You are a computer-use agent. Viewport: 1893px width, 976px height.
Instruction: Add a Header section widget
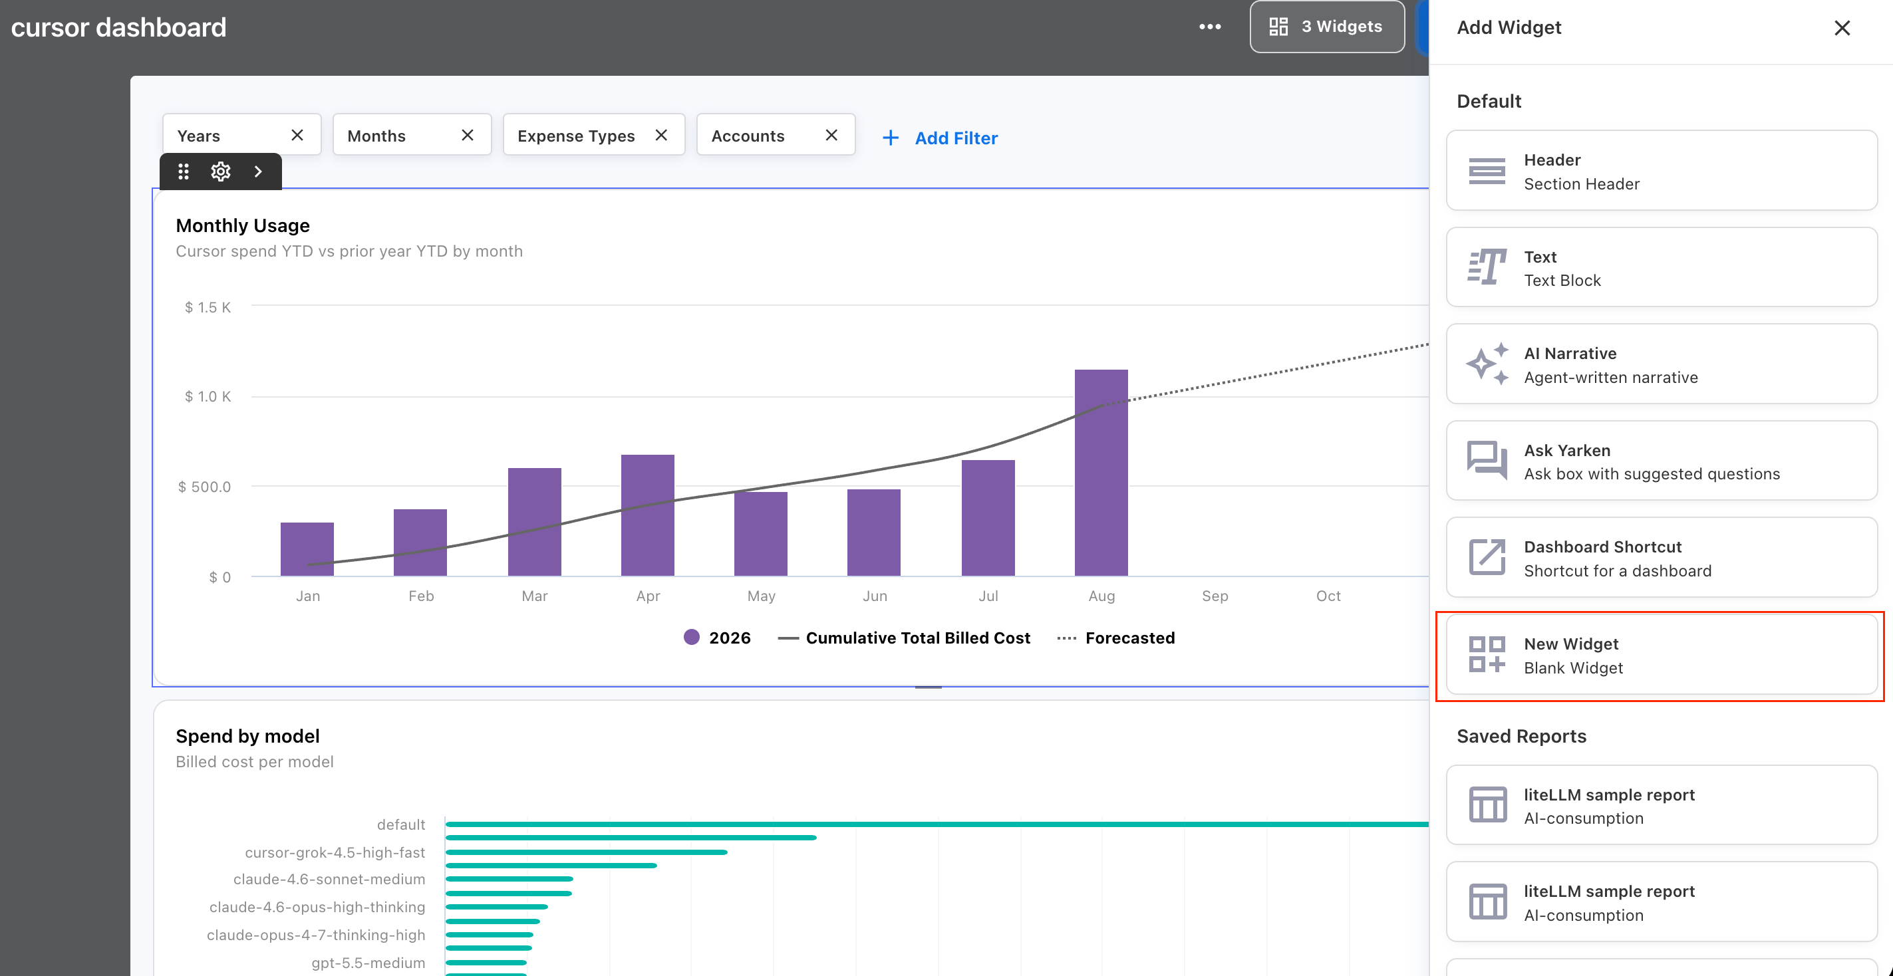point(1661,171)
